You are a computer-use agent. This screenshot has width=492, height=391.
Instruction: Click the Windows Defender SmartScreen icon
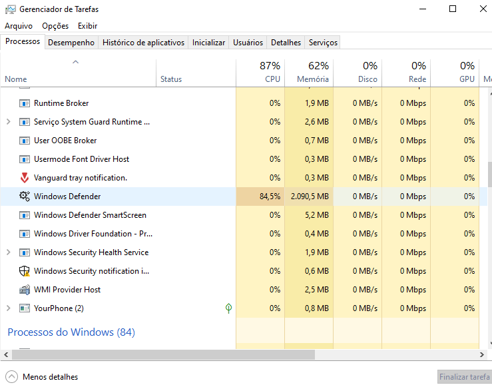tap(25, 215)
